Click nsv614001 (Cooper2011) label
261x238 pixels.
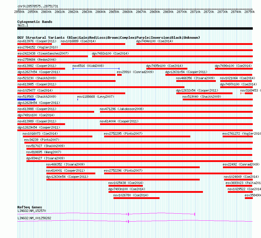click(65, 171)
